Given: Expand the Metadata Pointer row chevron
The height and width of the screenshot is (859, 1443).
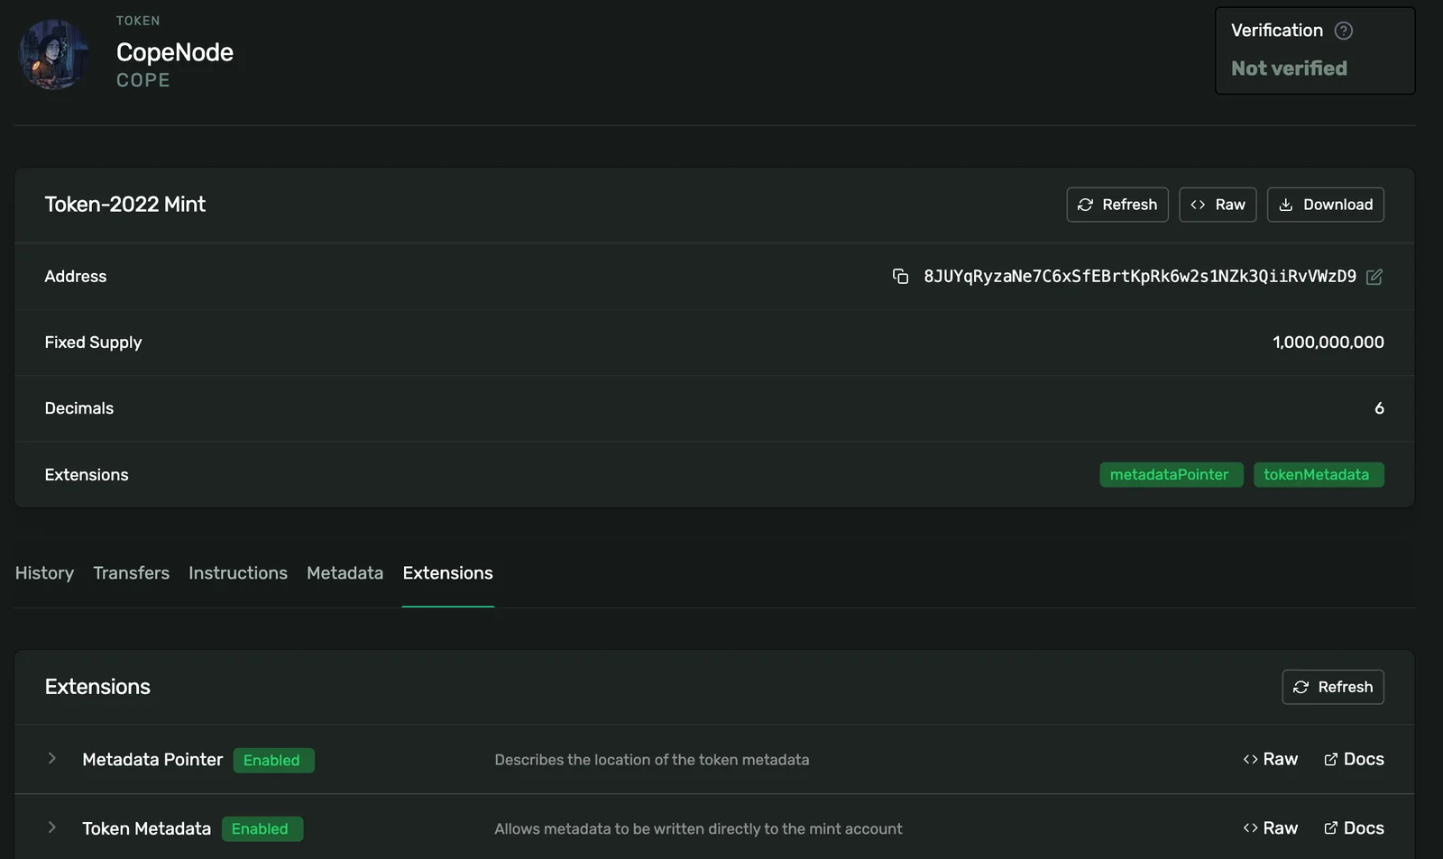Looking at the screenshot, I should coord(52,759).
